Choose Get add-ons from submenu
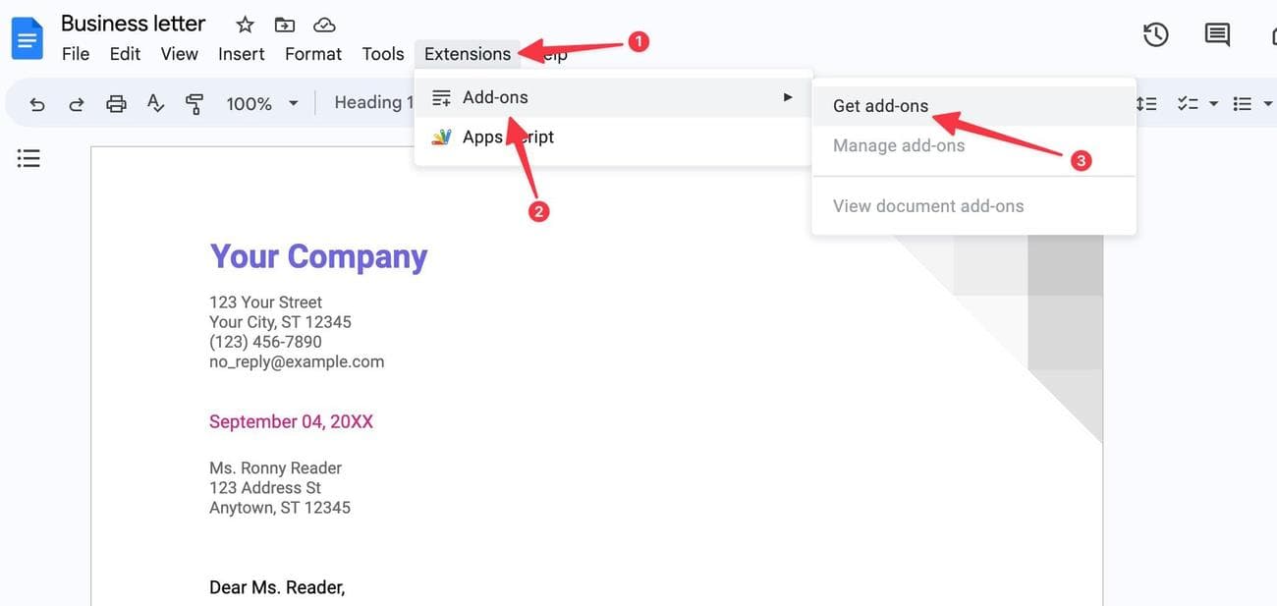Viewport: 1277px width, 606px height. point(880,106)
